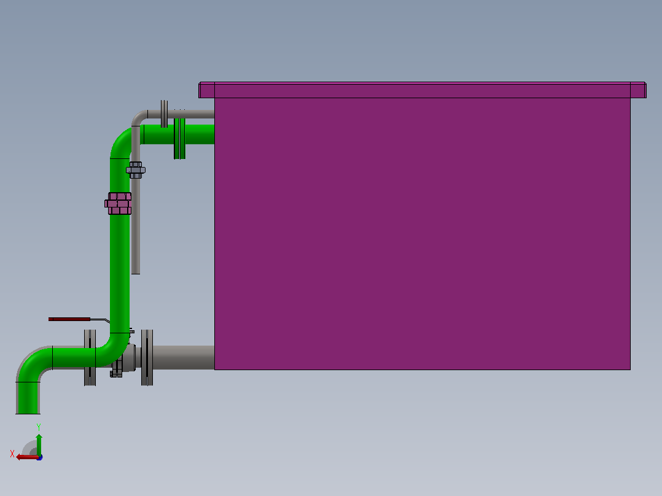Select the small gray flange on upper thin pipe
Image resolution: width=662 pixels, height=496 pixels.
pos(164,114)
